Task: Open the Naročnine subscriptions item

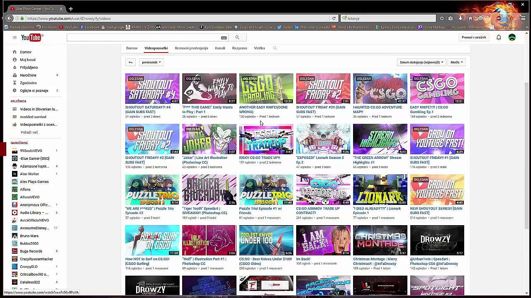Action: tap(28, 75)
